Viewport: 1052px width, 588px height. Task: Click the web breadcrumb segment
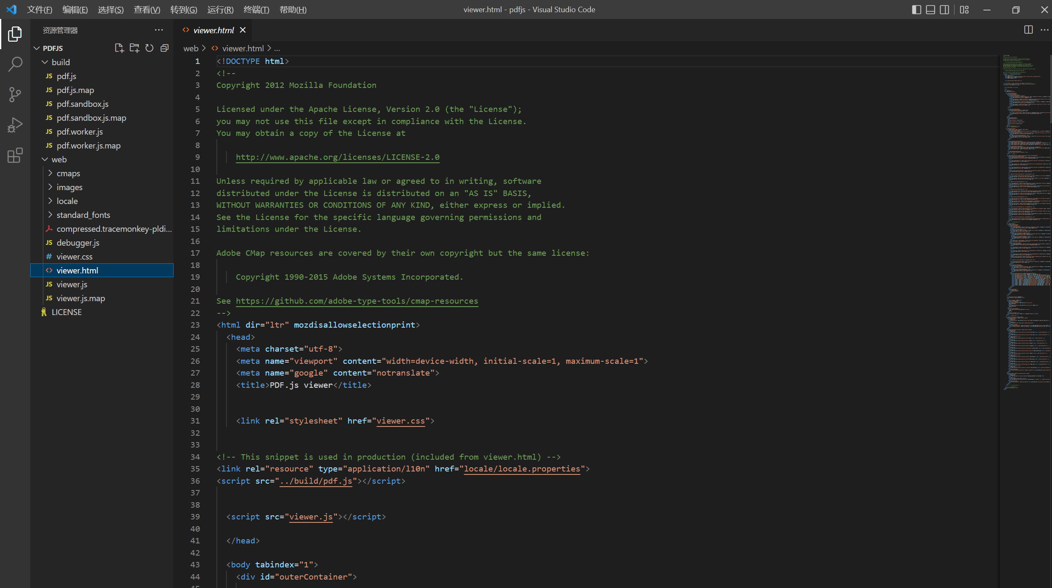pyautogui.click(x=191, y=48)
